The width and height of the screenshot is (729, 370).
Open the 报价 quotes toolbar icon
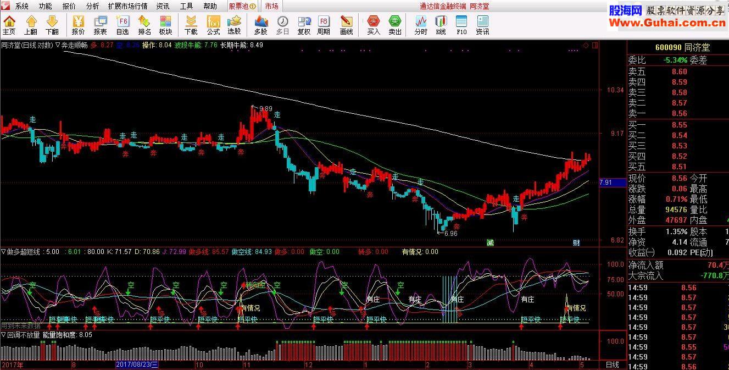(x=79, y=25)
